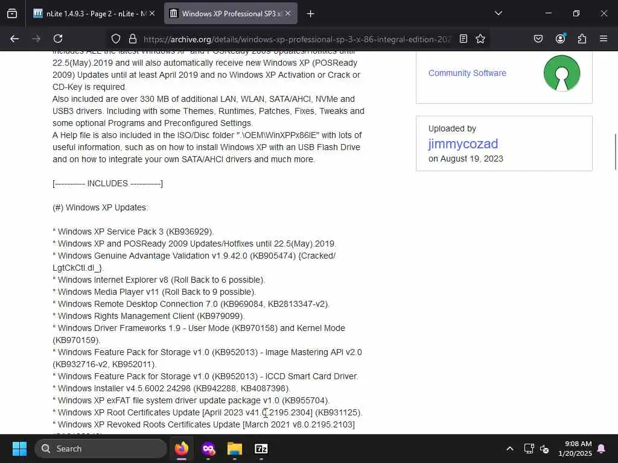
Task: Open the tracking protection shield
Action: (x=115, y=39)
